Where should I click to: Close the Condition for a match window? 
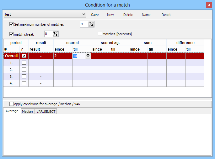tap(209, 5)
